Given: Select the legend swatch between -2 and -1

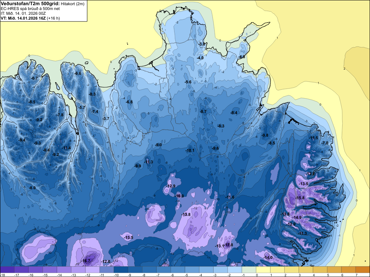Looking at the screenshot, I should [x=235, y=270].
